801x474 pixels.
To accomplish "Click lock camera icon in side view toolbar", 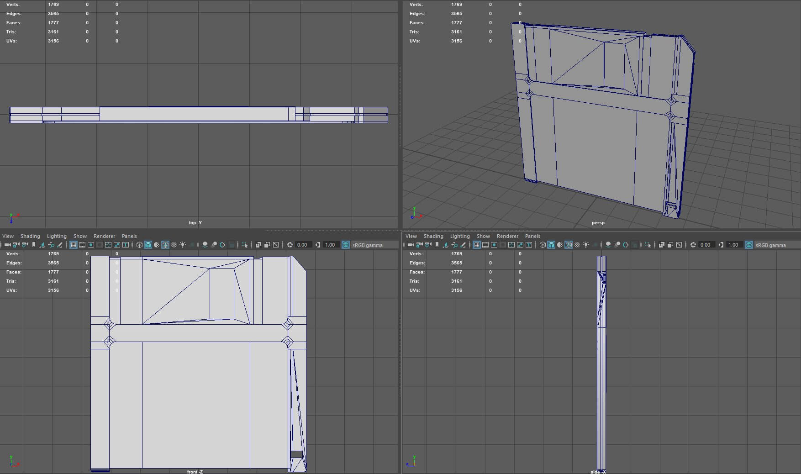I will [419, 245].
